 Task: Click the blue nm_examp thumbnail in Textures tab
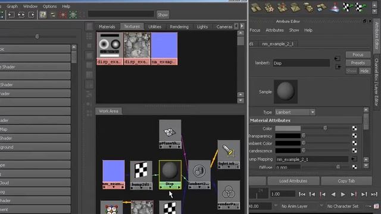164,49
